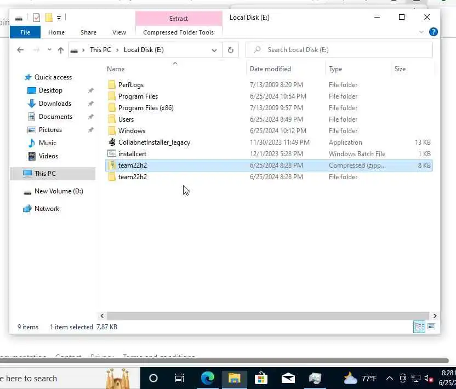
Task: Click the New folder quick access icon
Action: click(x=49, y=18)
